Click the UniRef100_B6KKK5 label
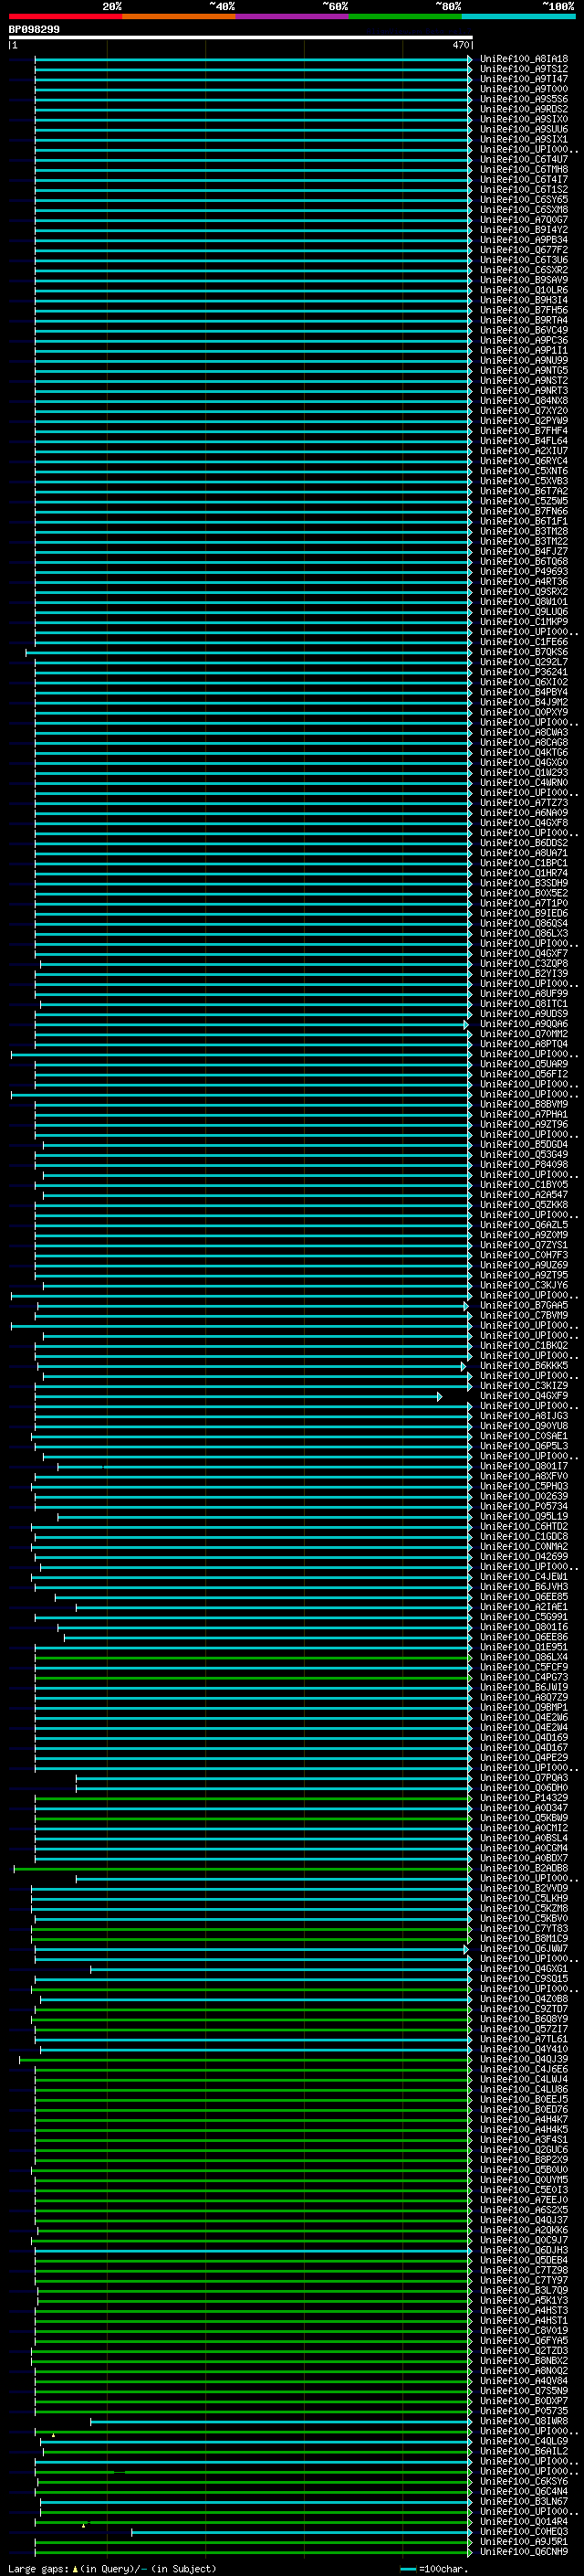 [x=524, y=1366]
